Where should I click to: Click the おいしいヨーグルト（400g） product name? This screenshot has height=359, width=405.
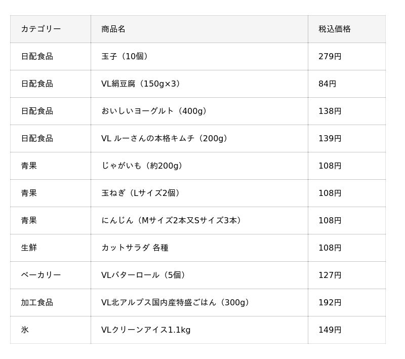pyautogui.click(x=154, y=111)
